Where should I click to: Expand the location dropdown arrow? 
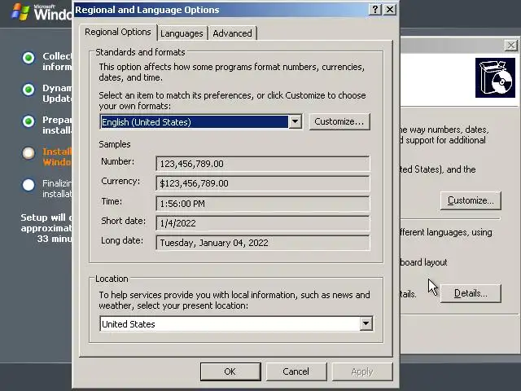tap(366, 323)
